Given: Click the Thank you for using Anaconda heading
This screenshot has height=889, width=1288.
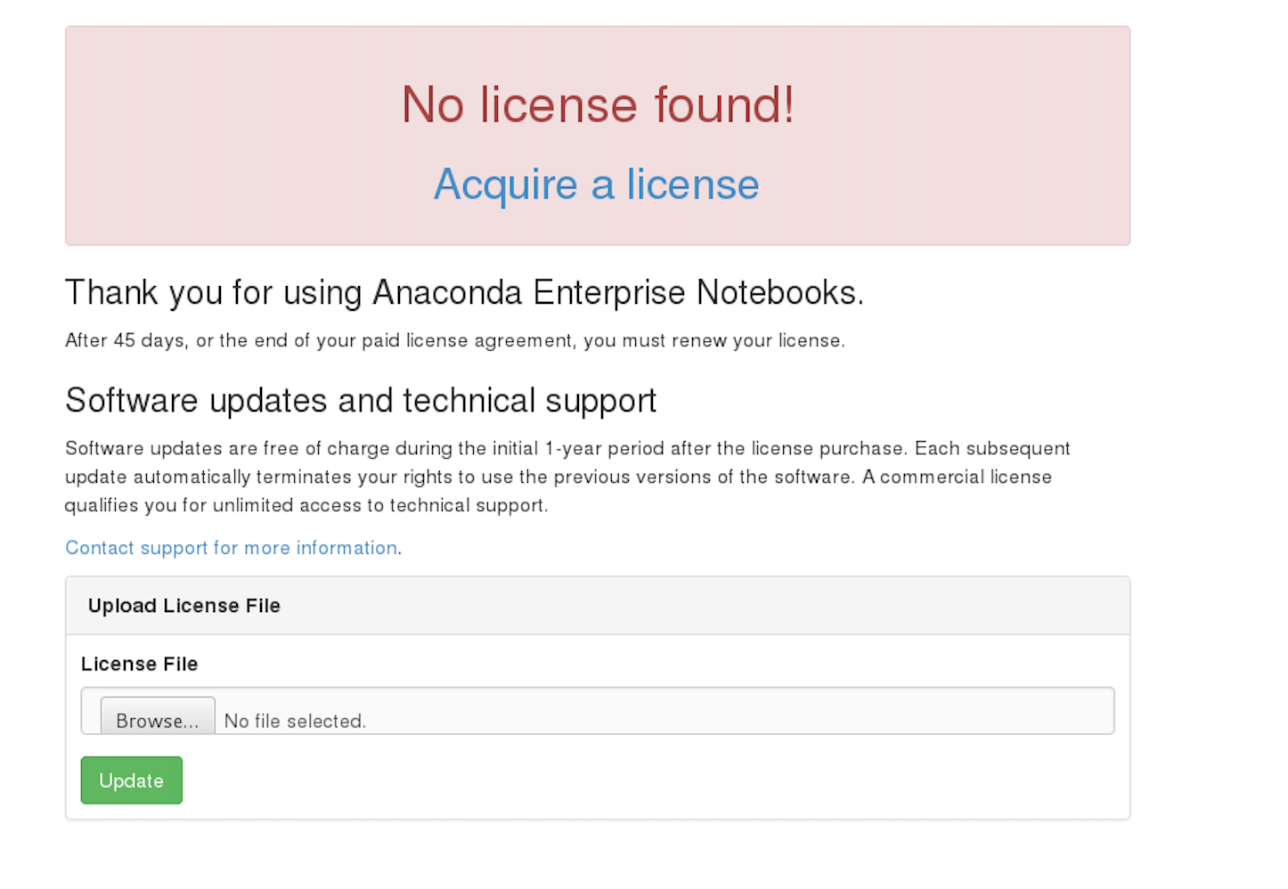Looking at the screenshot, I should tap(464, 293).
